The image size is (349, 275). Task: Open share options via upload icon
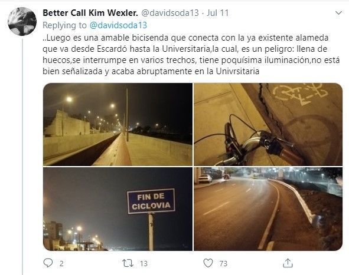(x=288, y=263)
